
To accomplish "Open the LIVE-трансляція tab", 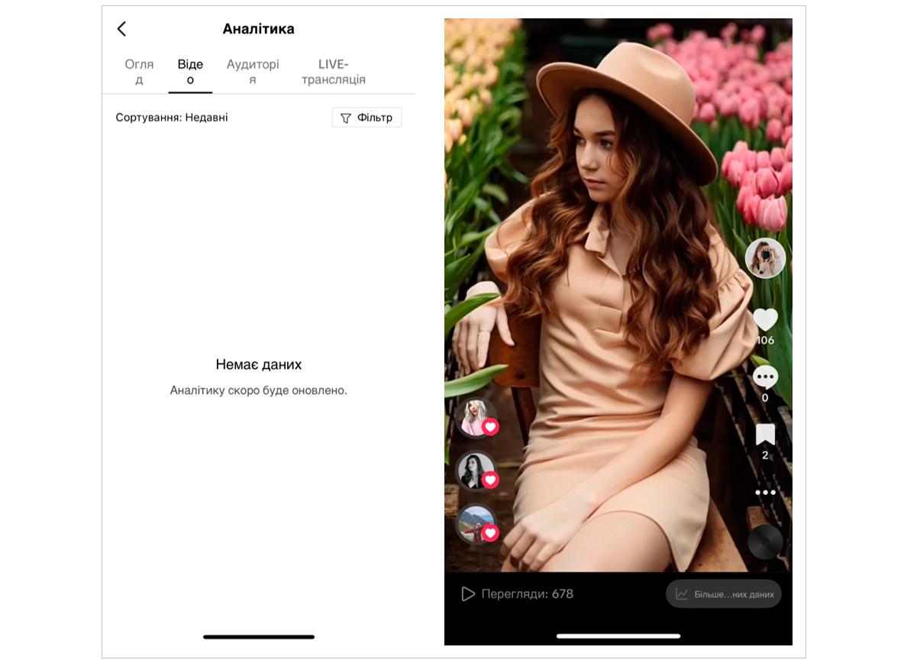I will click(333, 72).
